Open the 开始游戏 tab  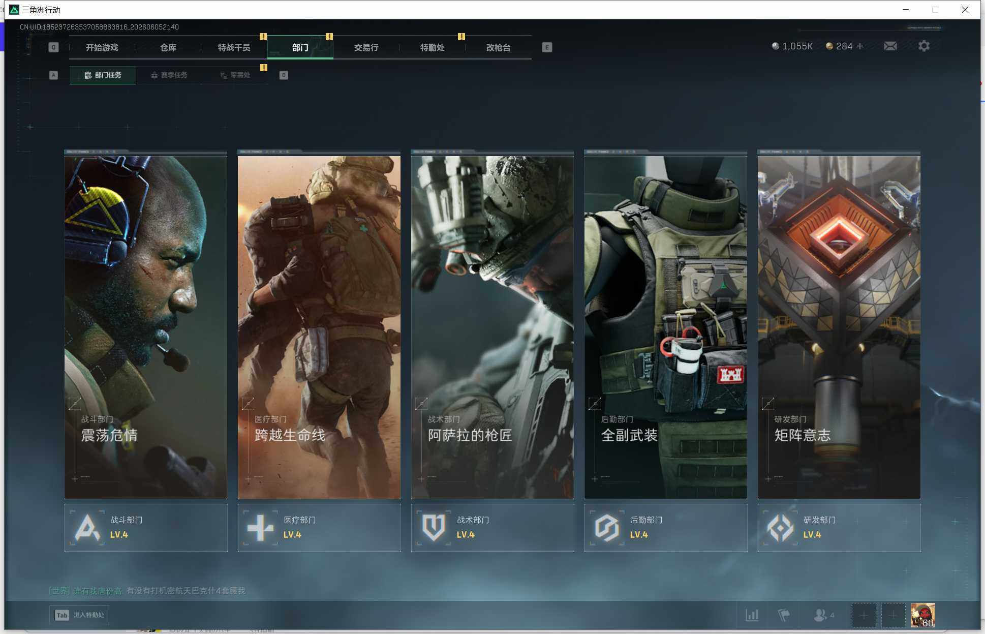[x=102, y=47]
